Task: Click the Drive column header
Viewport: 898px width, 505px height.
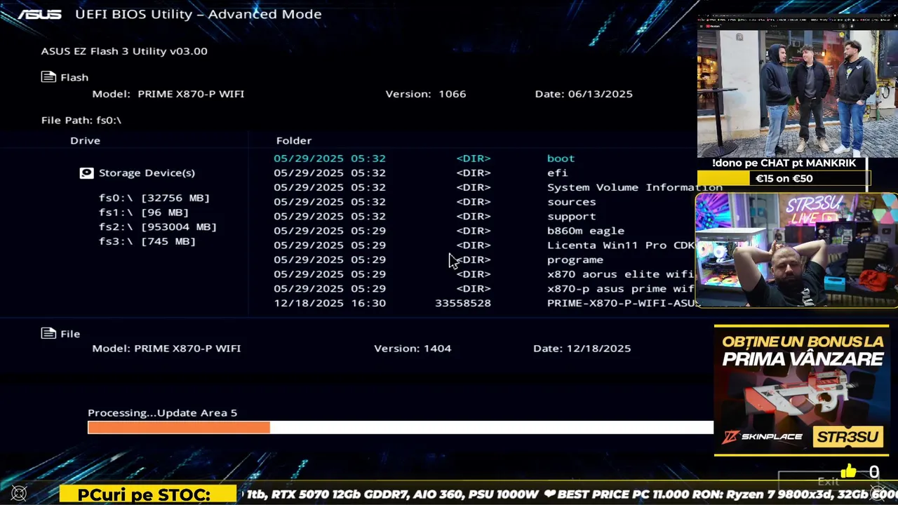Action: coord(85,140)
